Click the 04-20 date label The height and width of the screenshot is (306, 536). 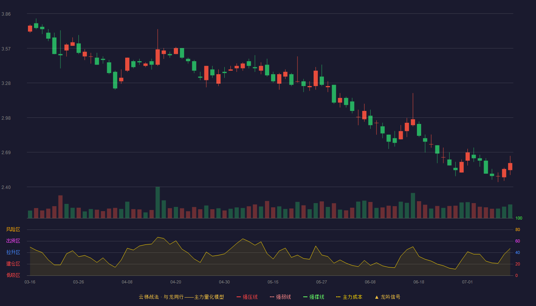[x=176, y=282]
